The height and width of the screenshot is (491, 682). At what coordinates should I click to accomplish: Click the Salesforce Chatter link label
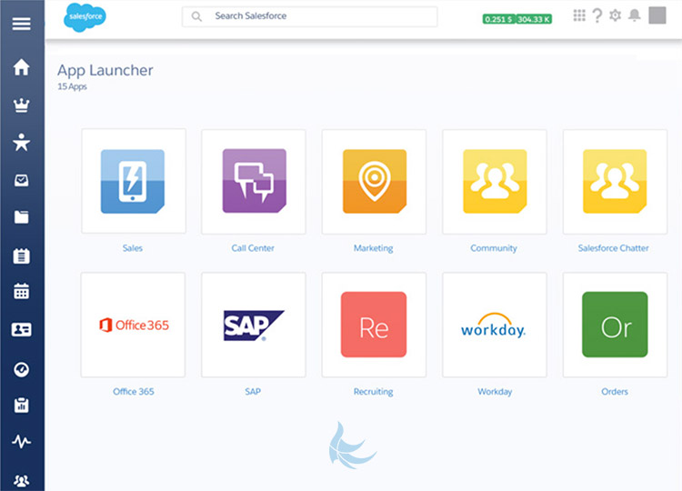click(x=613, y=248)
